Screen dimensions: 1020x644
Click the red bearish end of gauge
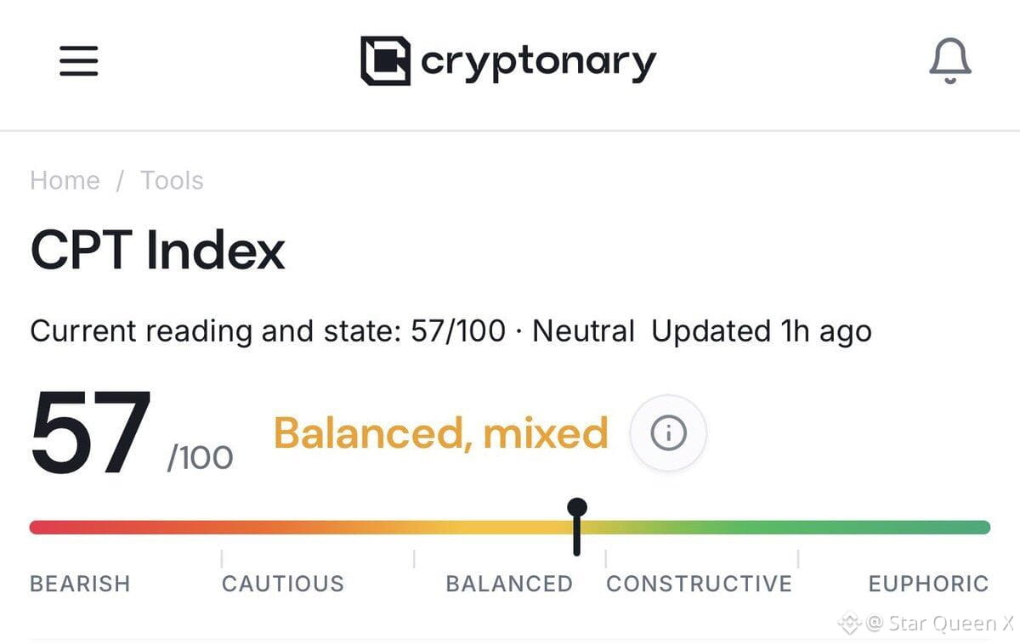51,527
